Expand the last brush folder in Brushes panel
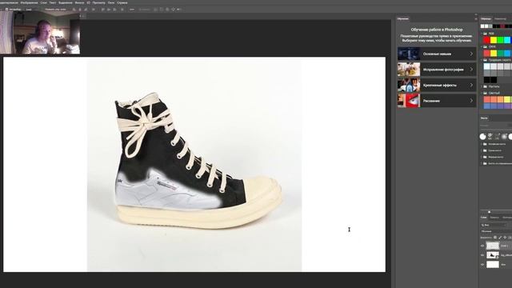This screenshot has height=288, width=512. click(x=482, y=163)
